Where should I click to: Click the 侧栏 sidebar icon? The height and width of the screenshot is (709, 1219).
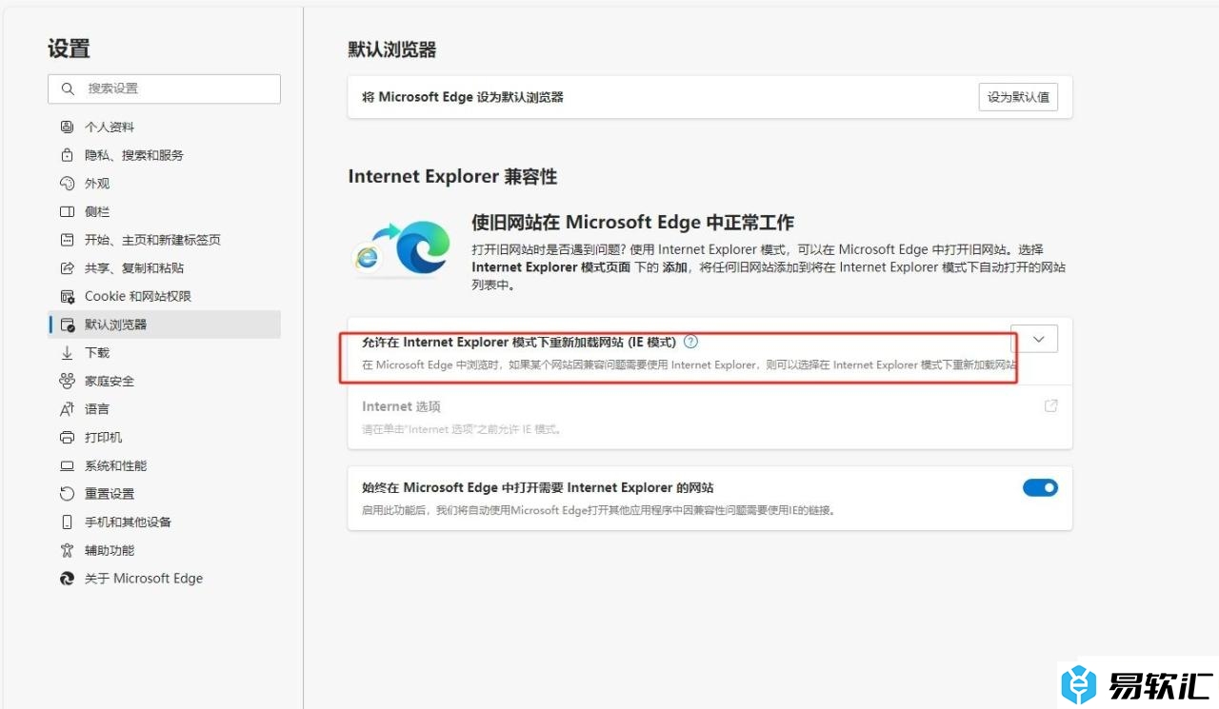pos(67,211)
